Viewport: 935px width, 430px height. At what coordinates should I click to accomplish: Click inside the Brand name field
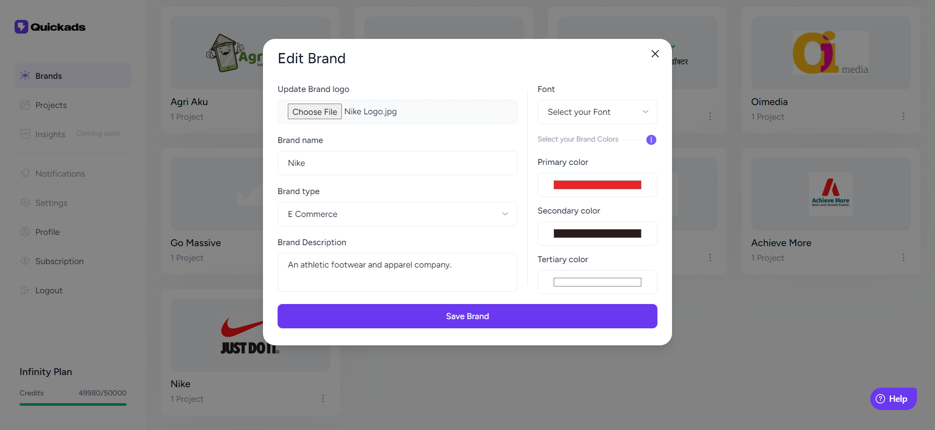click(397, 163)
